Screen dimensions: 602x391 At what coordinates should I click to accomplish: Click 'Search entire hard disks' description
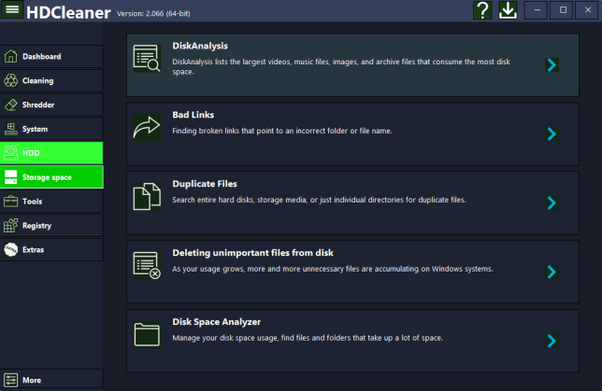319,200
